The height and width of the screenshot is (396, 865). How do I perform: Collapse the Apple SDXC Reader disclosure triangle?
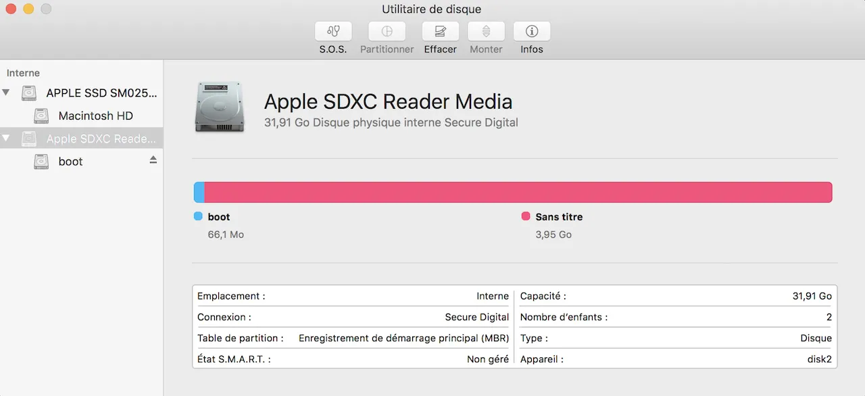coord(6,139)
